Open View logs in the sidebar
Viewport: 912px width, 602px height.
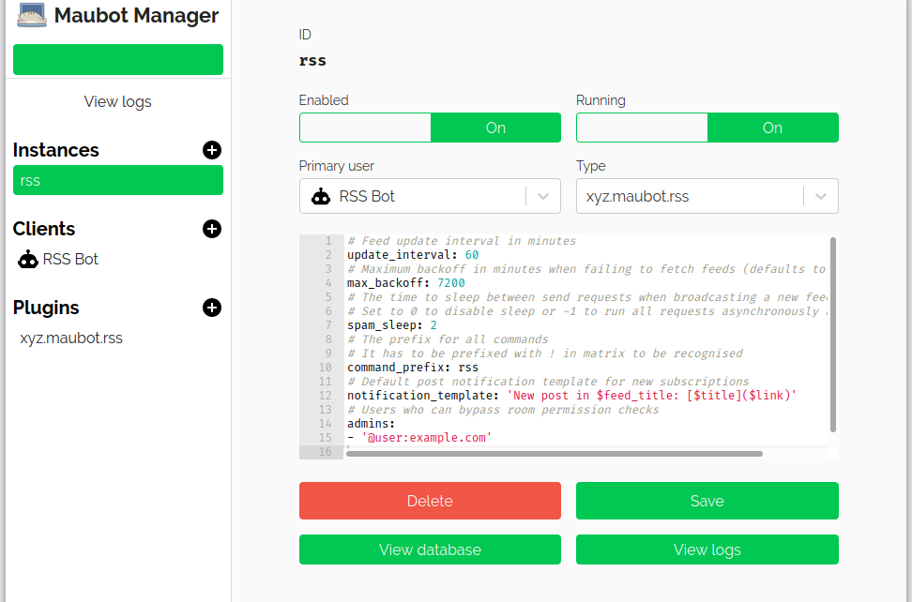[x=117, y=101]
